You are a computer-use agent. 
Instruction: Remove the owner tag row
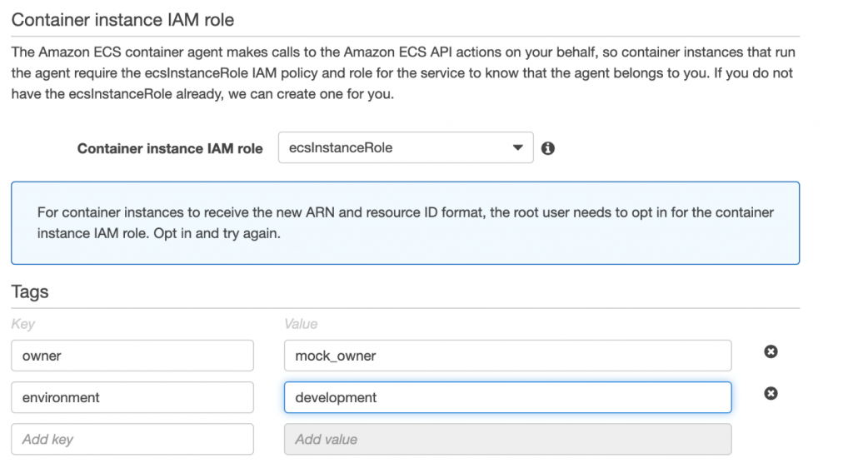point(771,351)
